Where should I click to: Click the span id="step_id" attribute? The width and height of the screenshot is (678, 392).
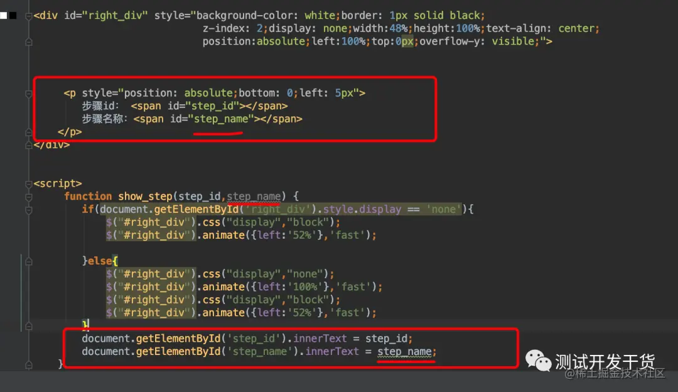click(203, 106)
